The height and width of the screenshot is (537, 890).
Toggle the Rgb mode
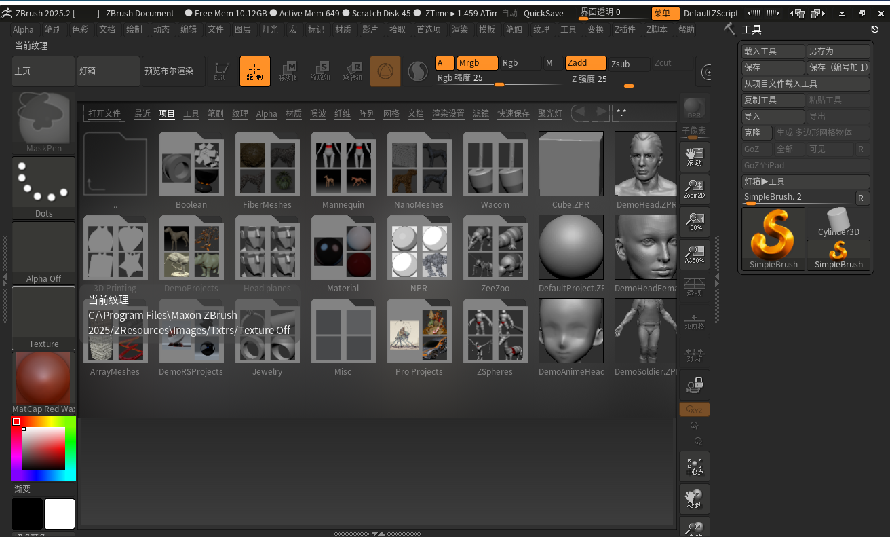tap(520, 63)
